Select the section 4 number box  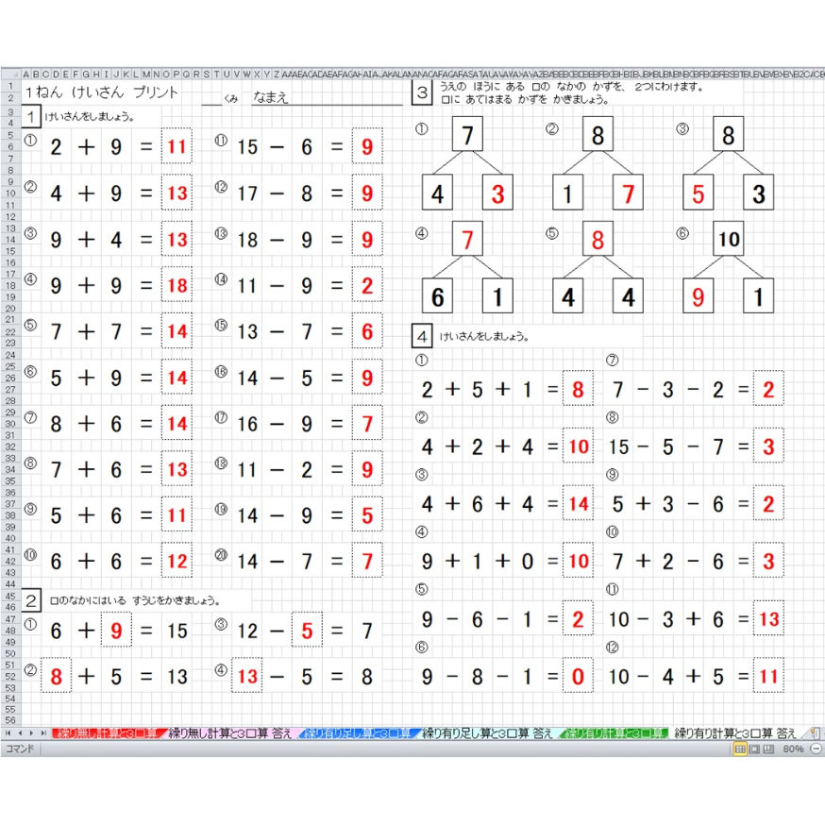point(422,336)
